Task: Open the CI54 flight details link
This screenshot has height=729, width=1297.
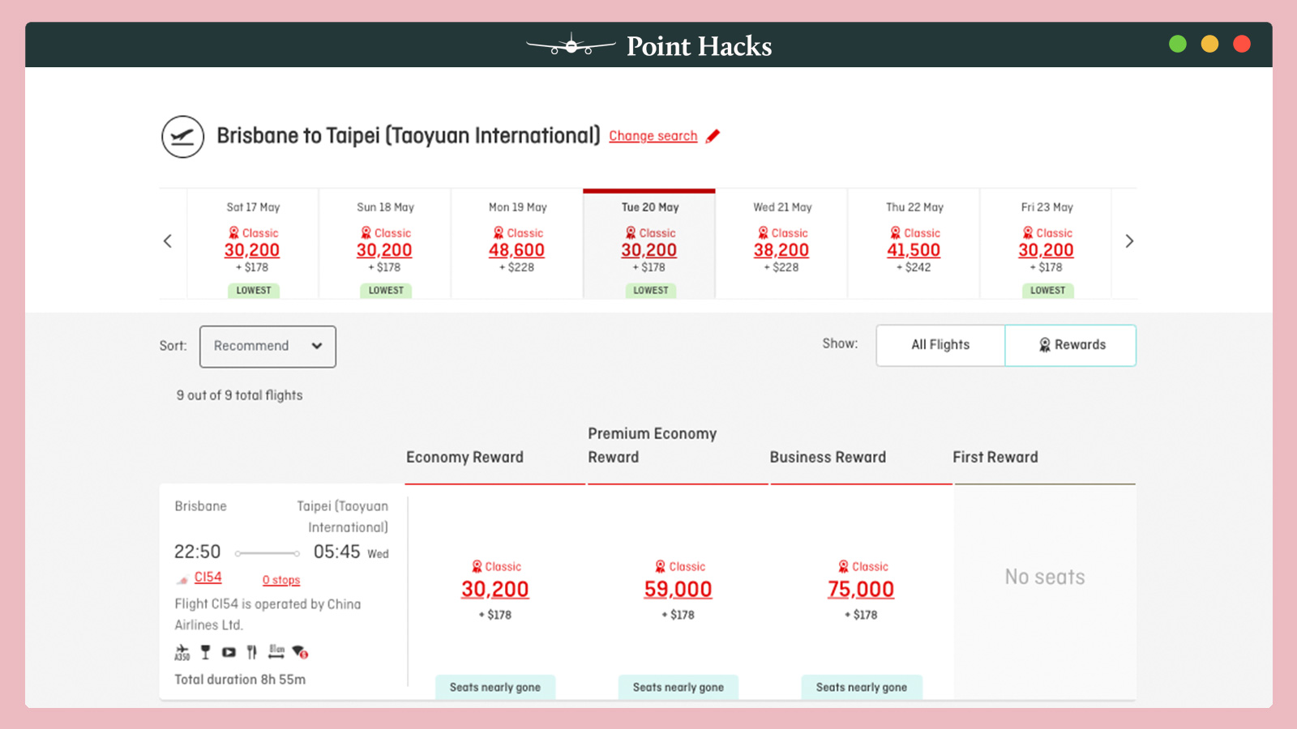Action: (208, 578)
